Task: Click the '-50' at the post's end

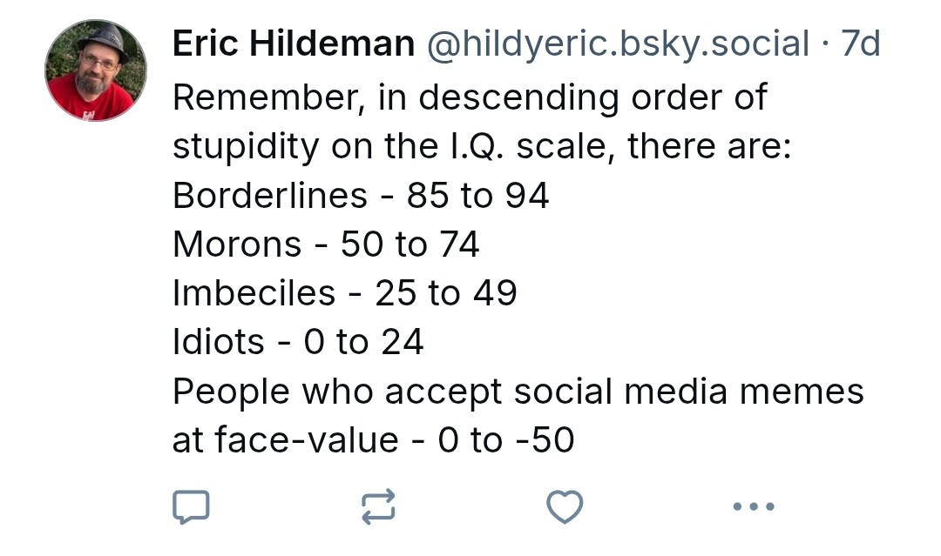Action: (545, 440)
